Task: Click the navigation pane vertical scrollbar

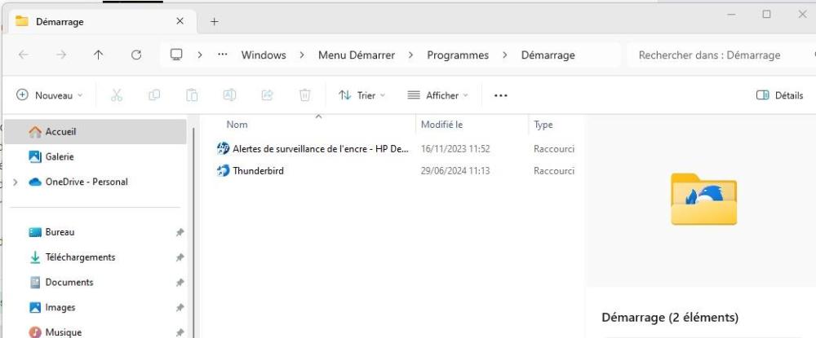Action: (x=194, y=231)
